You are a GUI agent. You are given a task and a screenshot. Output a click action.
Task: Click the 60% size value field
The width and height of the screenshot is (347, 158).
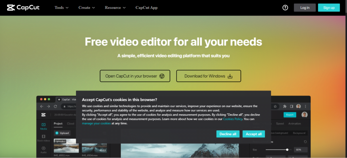point(301,150)
